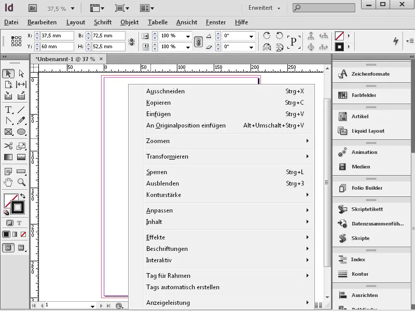415x311 pixels.
Task: Open the shear angle dropdown
Action: 251,47
